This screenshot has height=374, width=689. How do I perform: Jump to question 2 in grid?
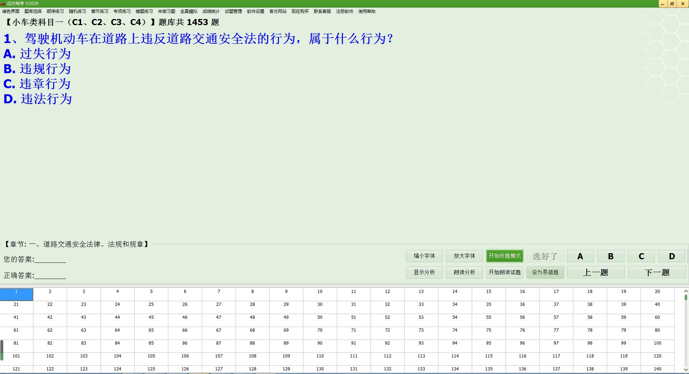(x=50, y=294)
